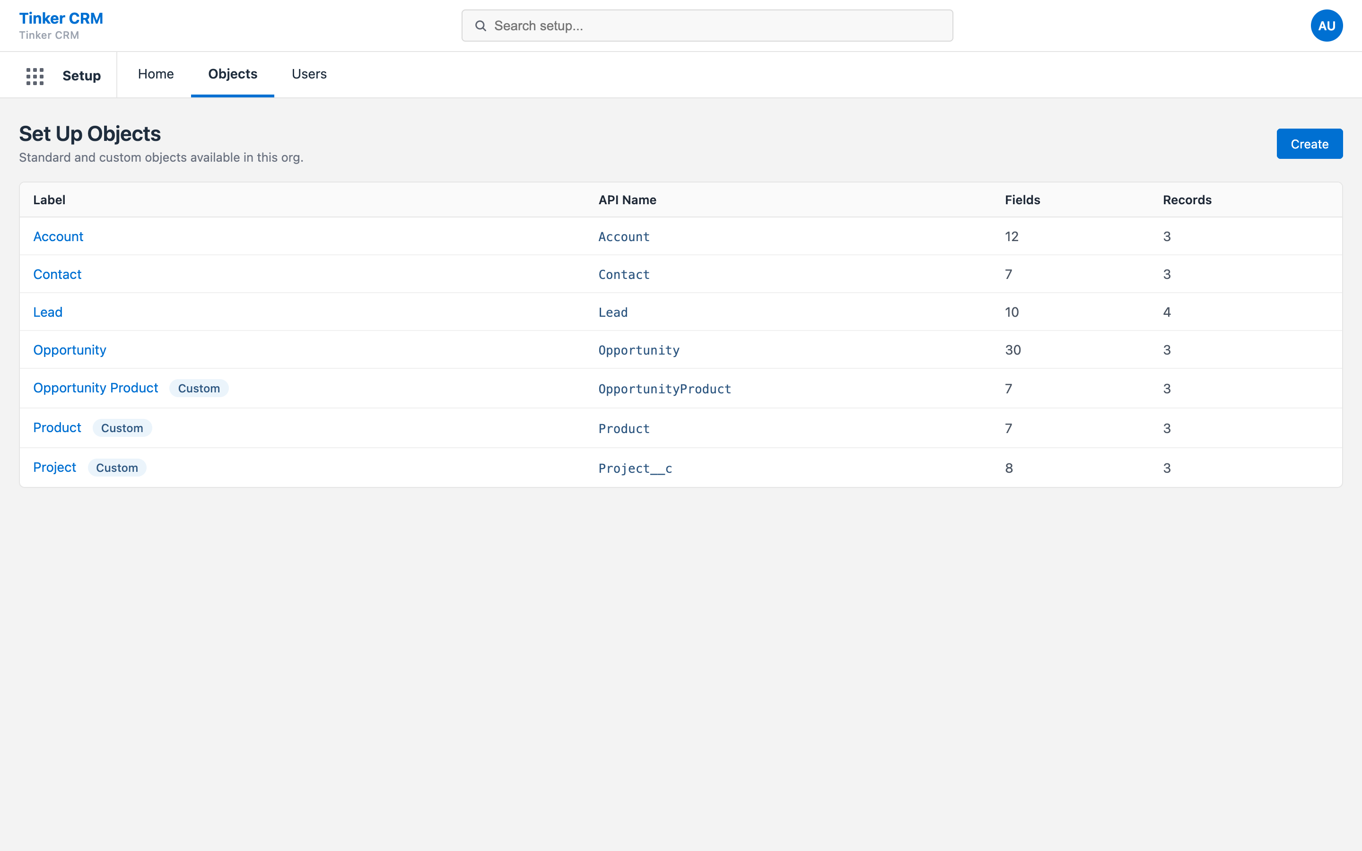1362x851 pixels.
Task: Open the app launcher grid icon
Action: (x=35, y=76)
